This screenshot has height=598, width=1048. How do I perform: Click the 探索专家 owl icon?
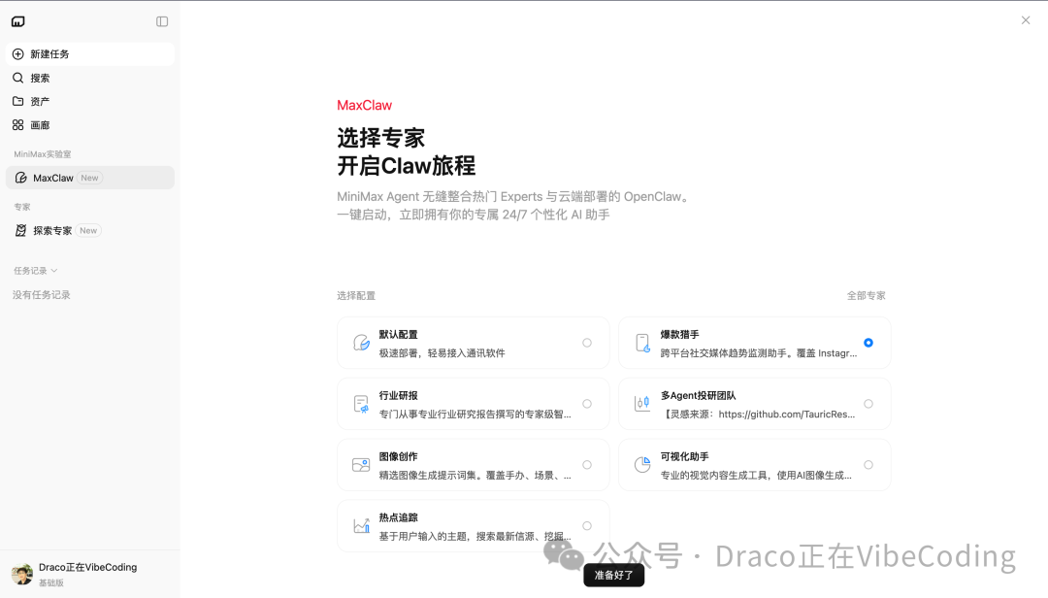(21, 230)
